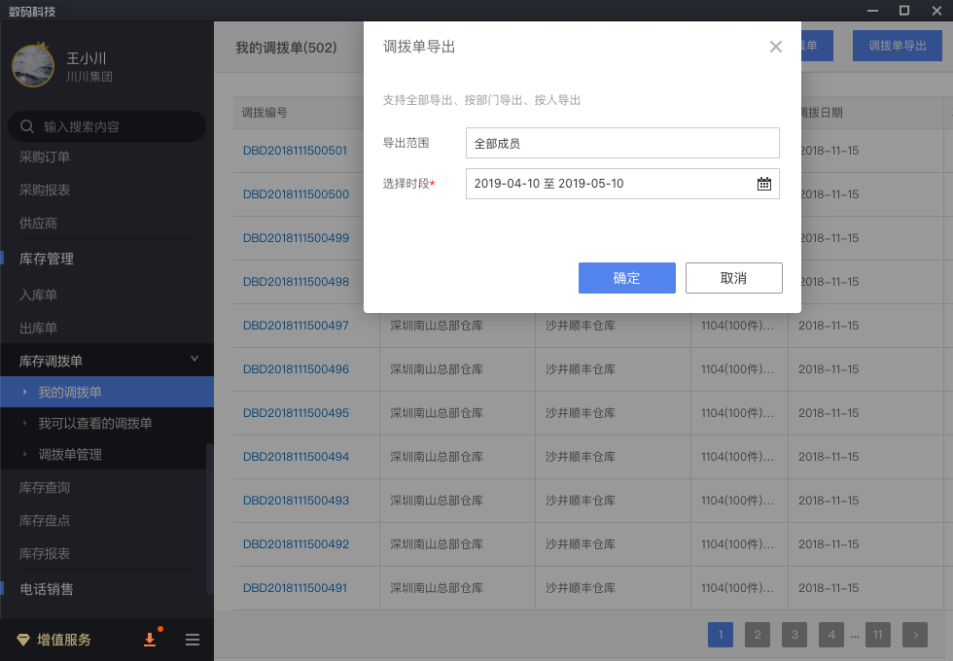Click the download icon in bottom bar
Screen dimensions: 953x661
[150, 640]
